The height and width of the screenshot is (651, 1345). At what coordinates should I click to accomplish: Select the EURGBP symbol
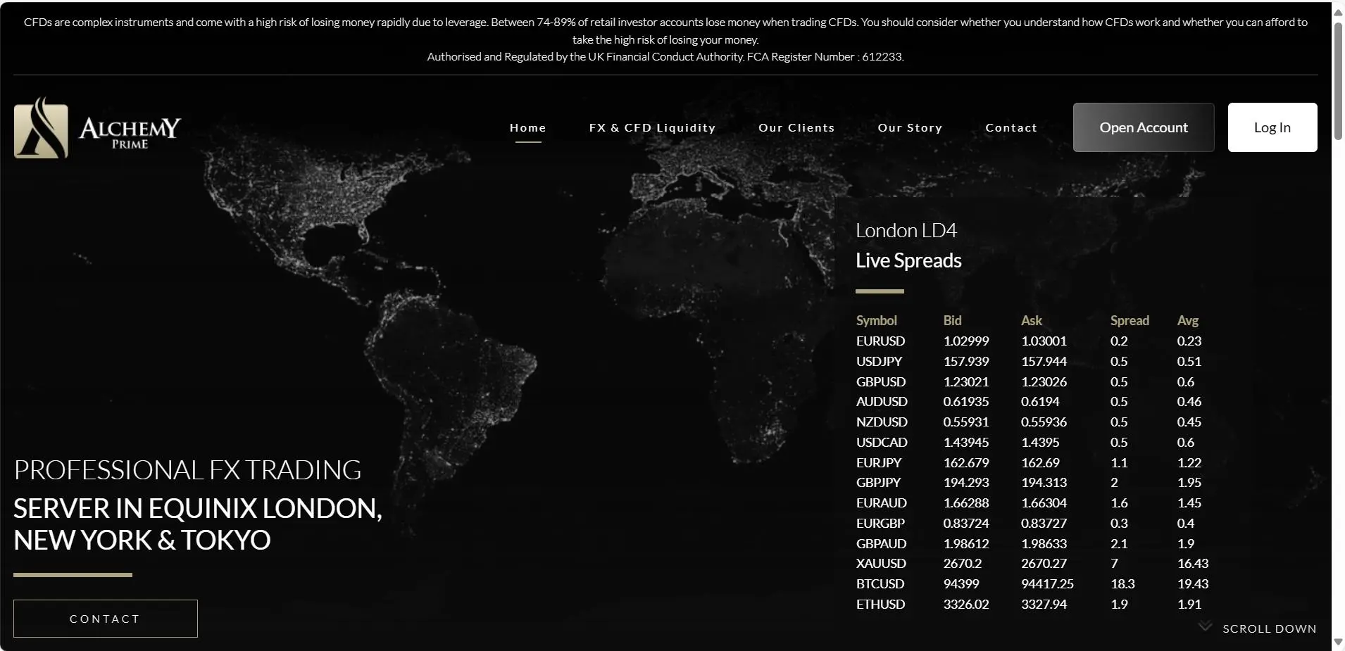point(880,523)
